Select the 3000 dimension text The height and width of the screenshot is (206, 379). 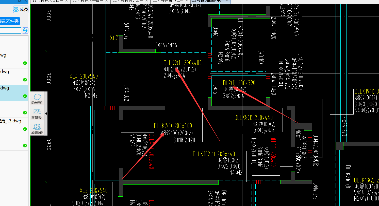click(x=49, y=79)
